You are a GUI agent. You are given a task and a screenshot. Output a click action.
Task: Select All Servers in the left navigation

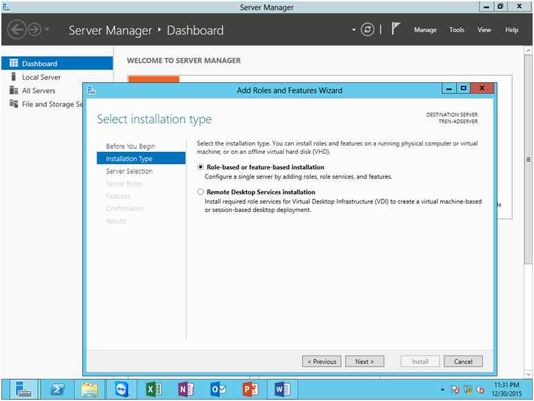tap(39, 90)
